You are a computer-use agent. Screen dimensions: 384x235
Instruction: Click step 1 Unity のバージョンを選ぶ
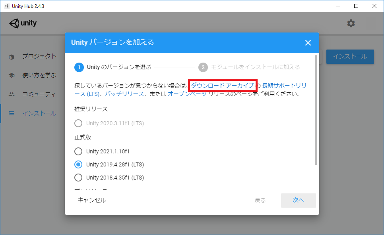(x=113, y=67)
